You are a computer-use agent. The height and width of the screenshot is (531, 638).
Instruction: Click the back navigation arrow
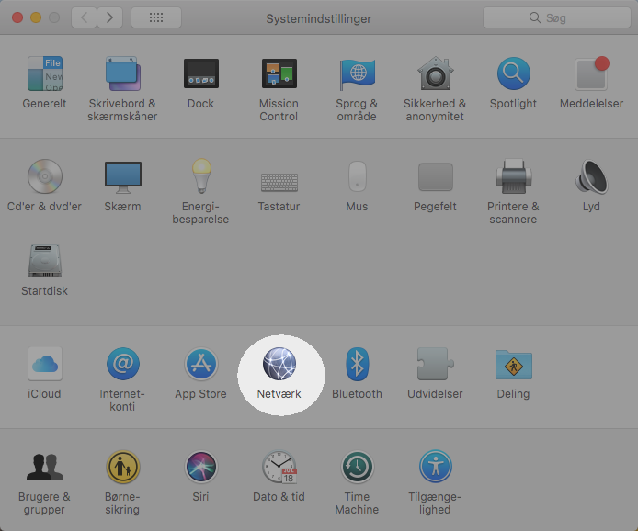click(84, 17)
